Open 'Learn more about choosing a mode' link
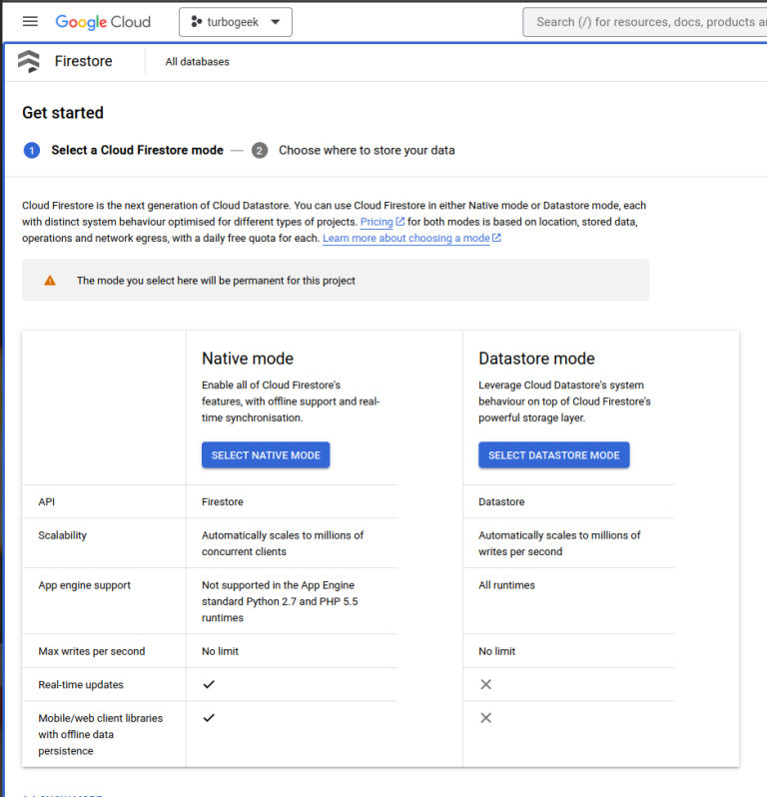This screenshot has width=767, height=797. pos(406,239)
